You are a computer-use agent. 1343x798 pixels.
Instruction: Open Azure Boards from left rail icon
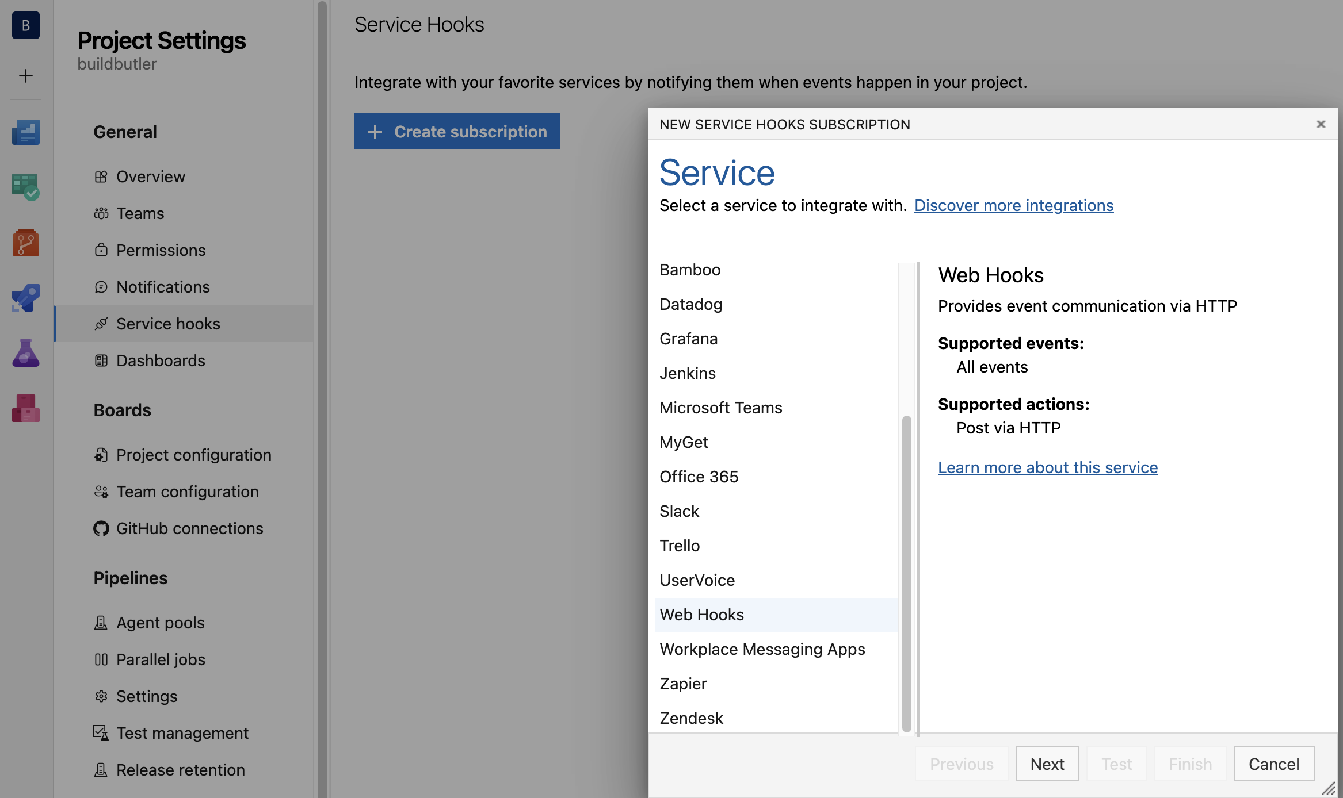[25, 187]
